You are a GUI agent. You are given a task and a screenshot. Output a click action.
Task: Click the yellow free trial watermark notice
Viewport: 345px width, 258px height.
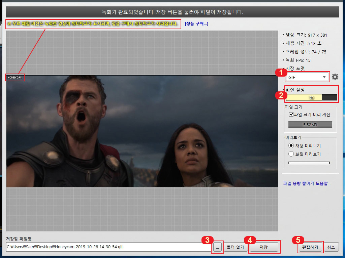pos(92,24)
